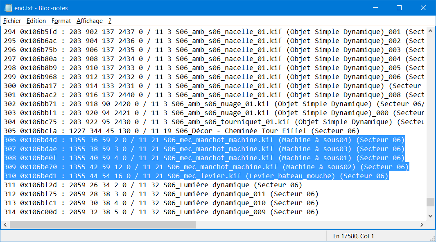Click 'S06_Lumière dynamique' on line 311
The height and width of the screenshot is (242, 436).
tap(206, 185)
